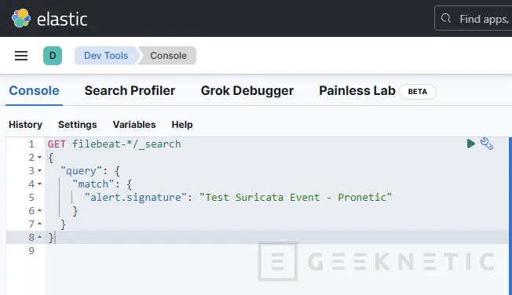
Task: Click the "match" key on line 4
Action: click(93, 184)
